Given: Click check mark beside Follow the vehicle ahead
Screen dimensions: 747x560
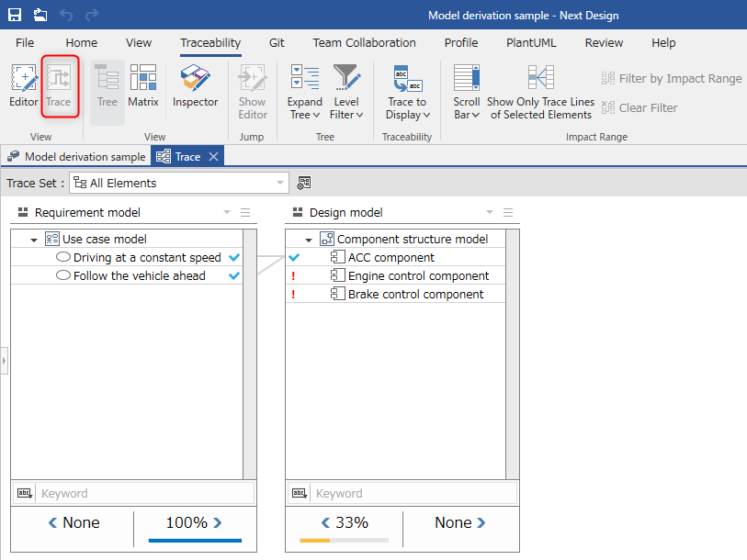Looking at the screenshot, I should [x=234, y=275].
